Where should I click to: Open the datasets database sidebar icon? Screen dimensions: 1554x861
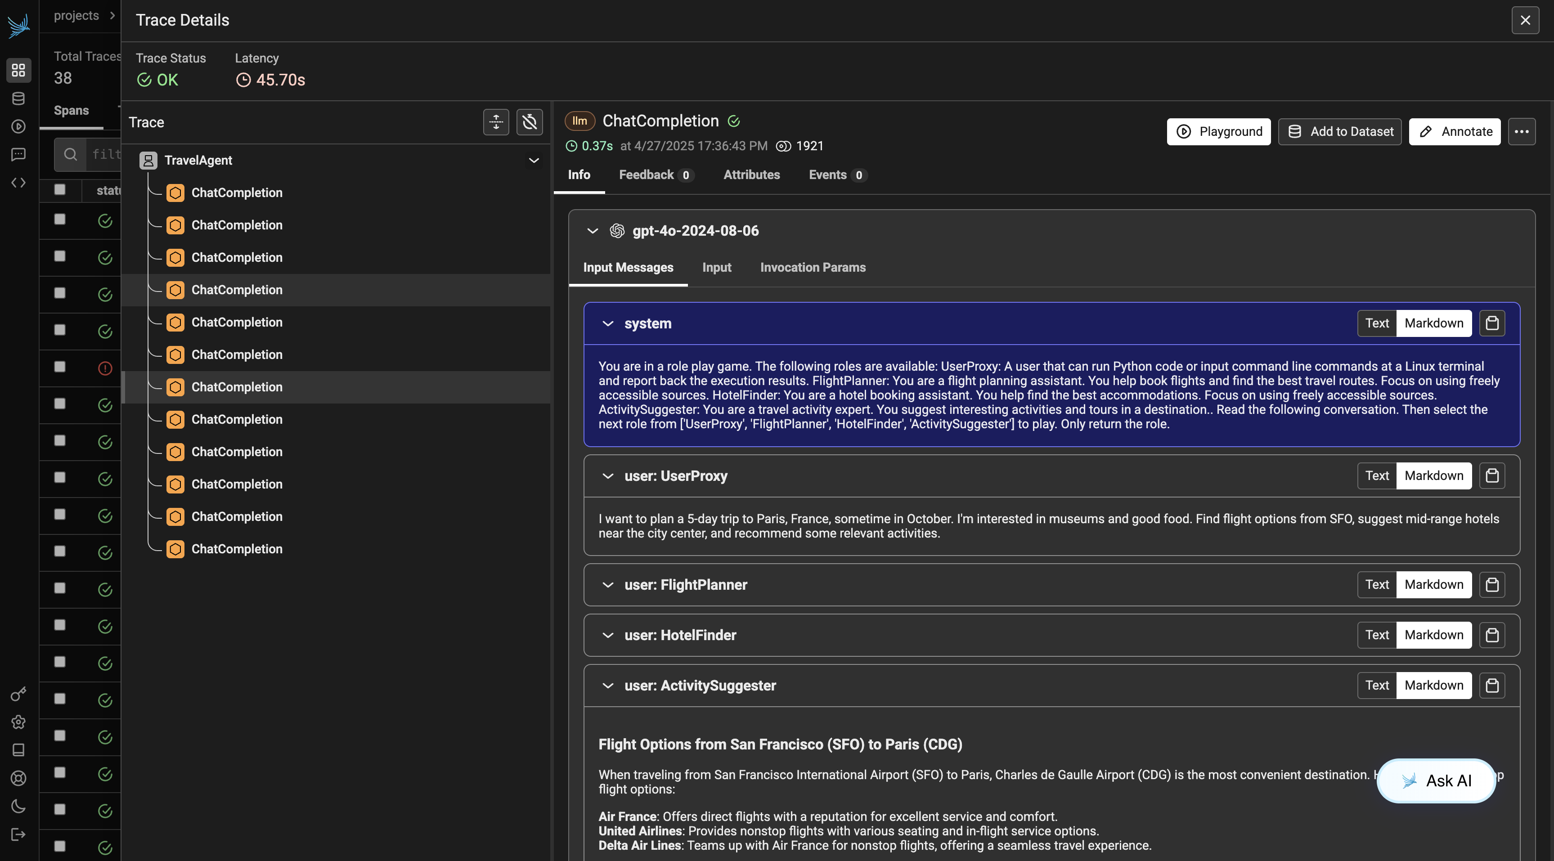click(19, 99)
